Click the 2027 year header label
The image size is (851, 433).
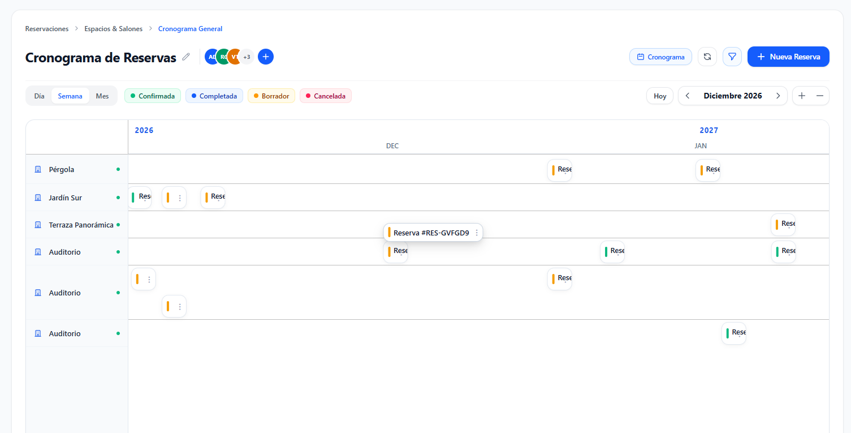pos(709,130)
